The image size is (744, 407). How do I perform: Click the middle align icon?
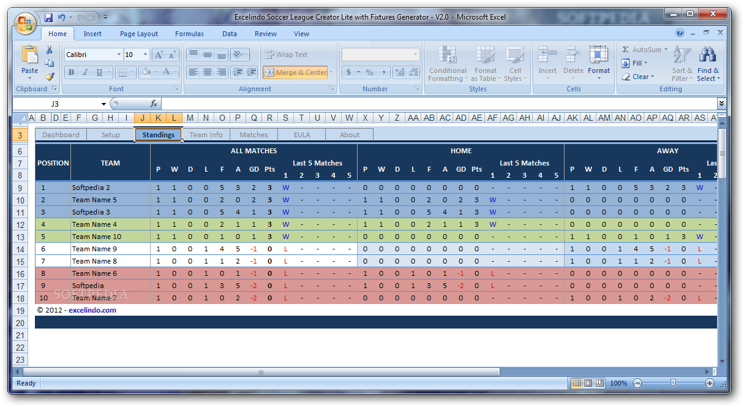click(x=208, y=55)
